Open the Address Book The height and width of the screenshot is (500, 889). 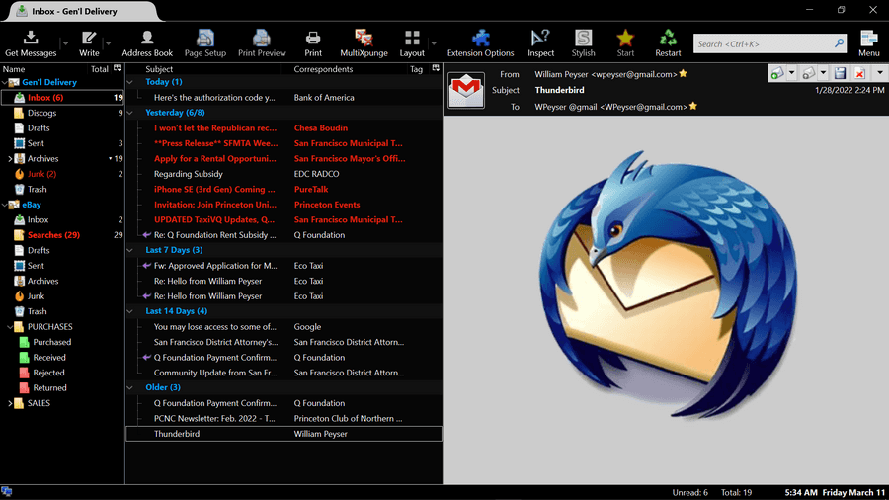tap(147, 39)
